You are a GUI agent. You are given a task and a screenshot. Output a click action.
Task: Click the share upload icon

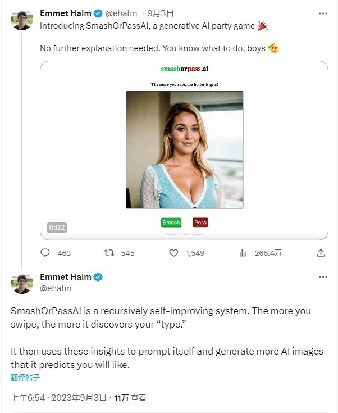pyautogui.click(x=321, y=253)
